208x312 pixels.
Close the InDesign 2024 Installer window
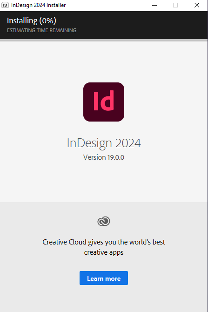[197, 5]
